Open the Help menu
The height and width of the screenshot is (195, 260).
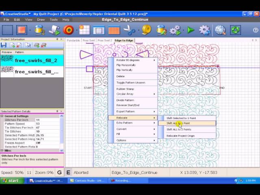66,19
